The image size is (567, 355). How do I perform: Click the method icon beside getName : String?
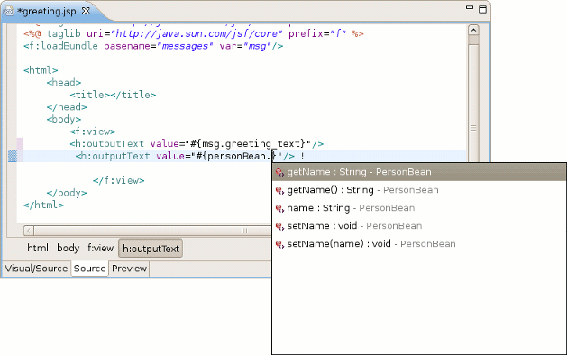[279, 172]
